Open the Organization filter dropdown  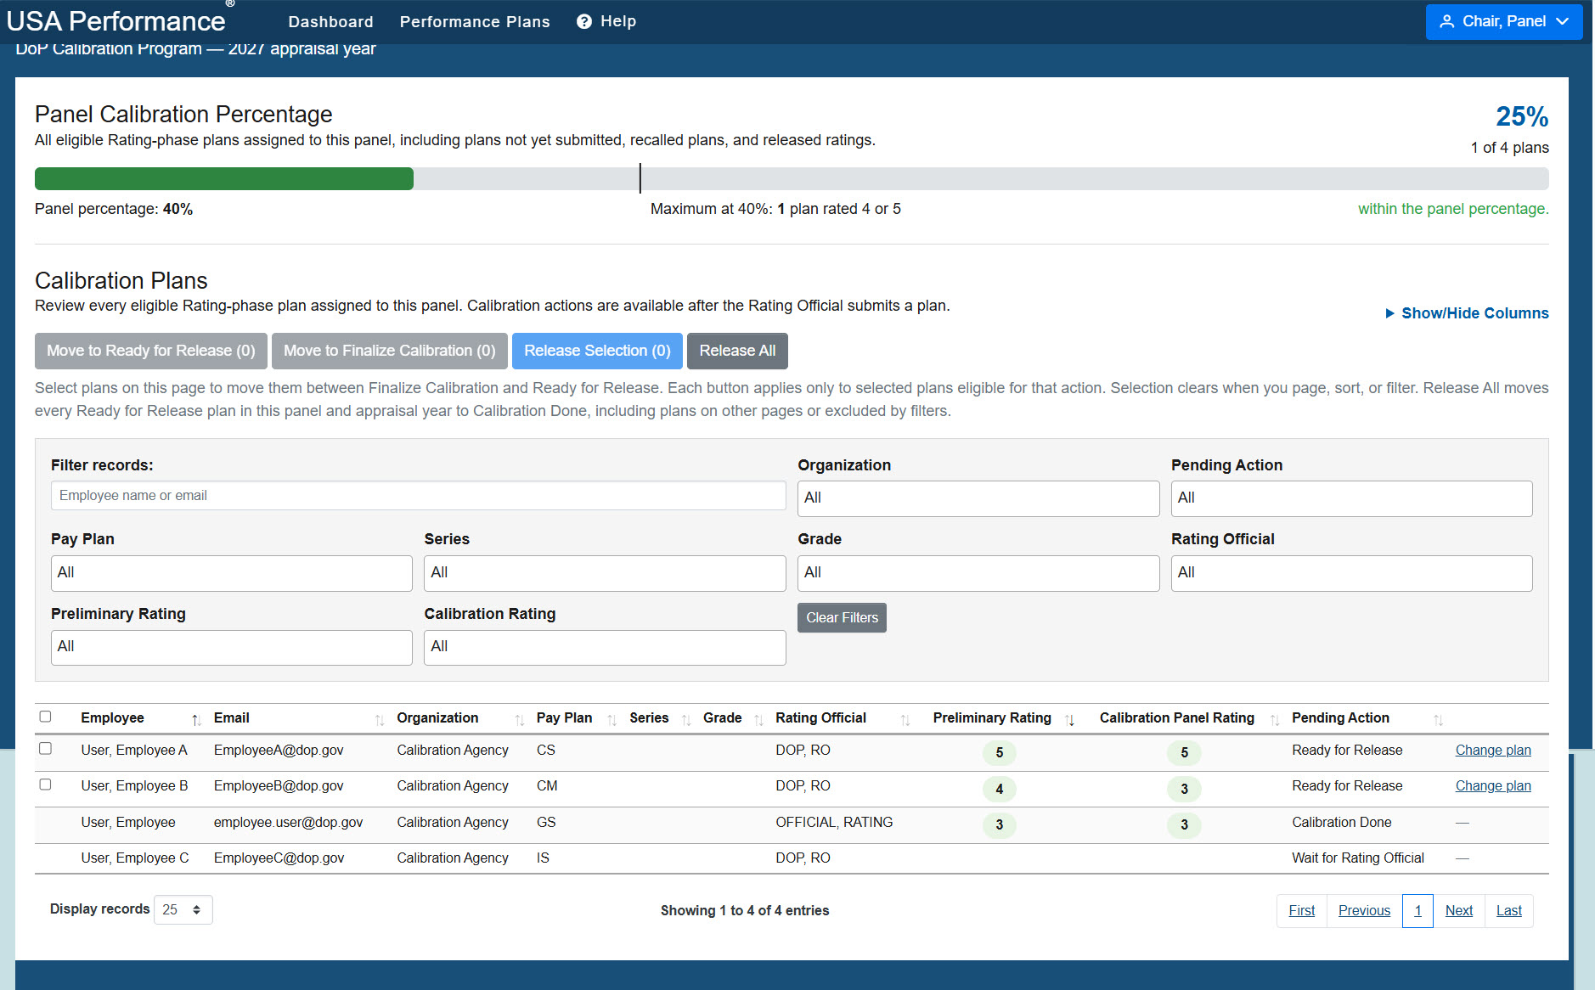point(978,498)
